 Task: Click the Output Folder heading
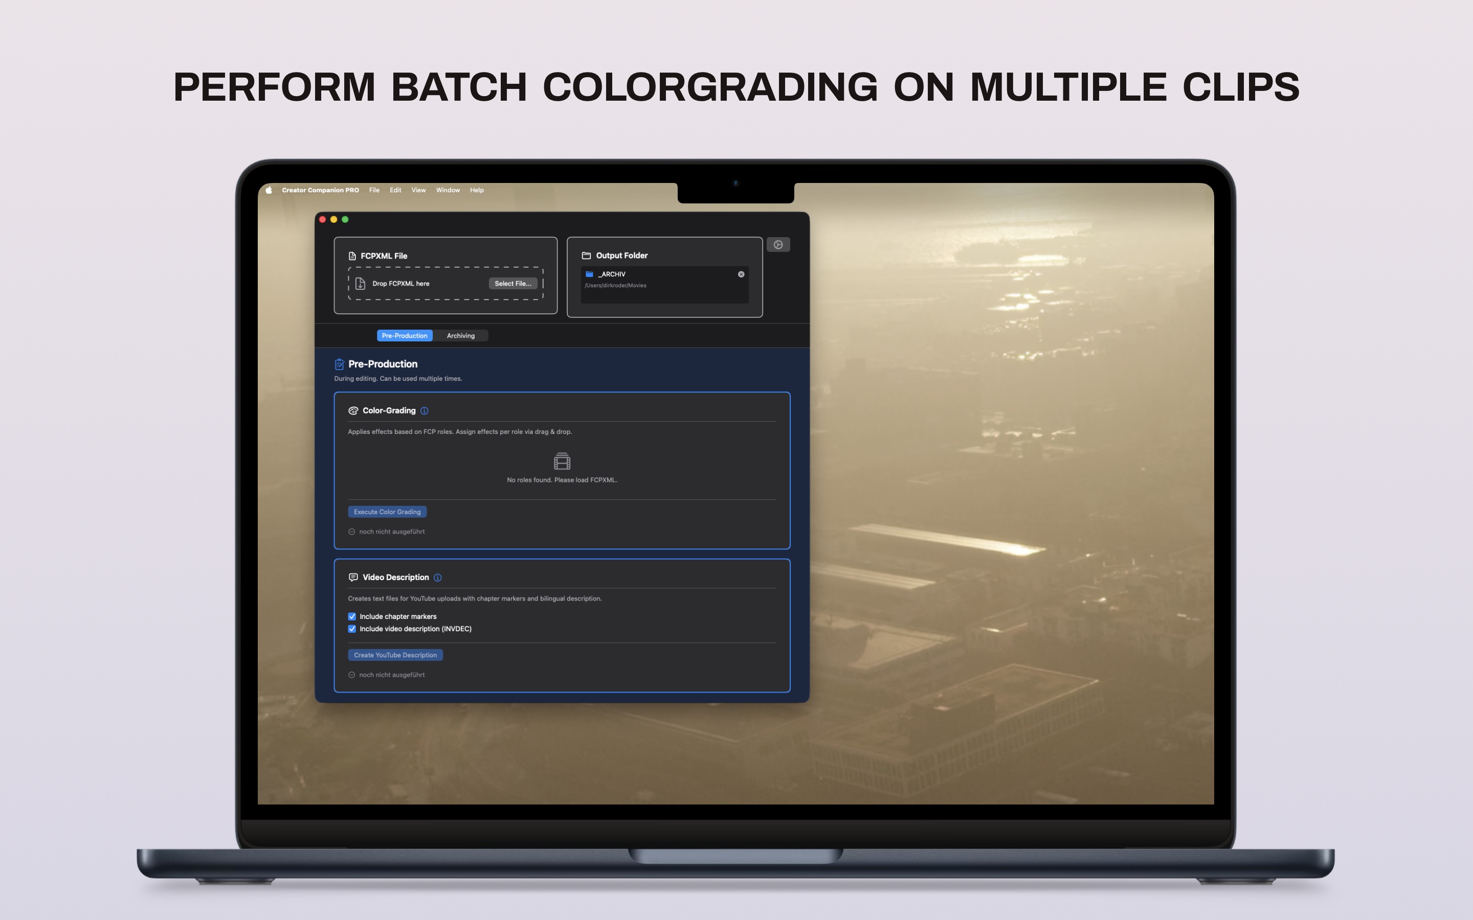click(621, 256)
